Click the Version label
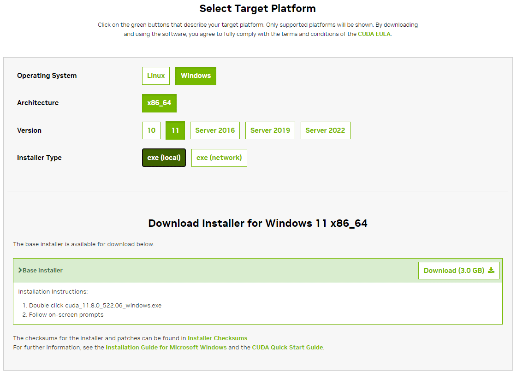Image resolution: width=517 pixels, height=372 pixels. [30, 130]
